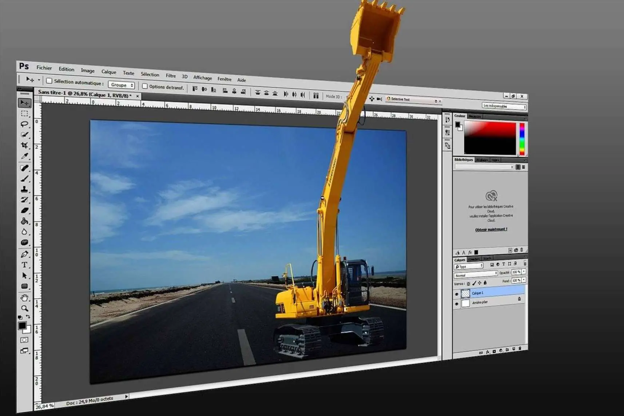Select the Clone Stamp tool
Viewport: 624px width, 416px height.
(x=24, y=189)
